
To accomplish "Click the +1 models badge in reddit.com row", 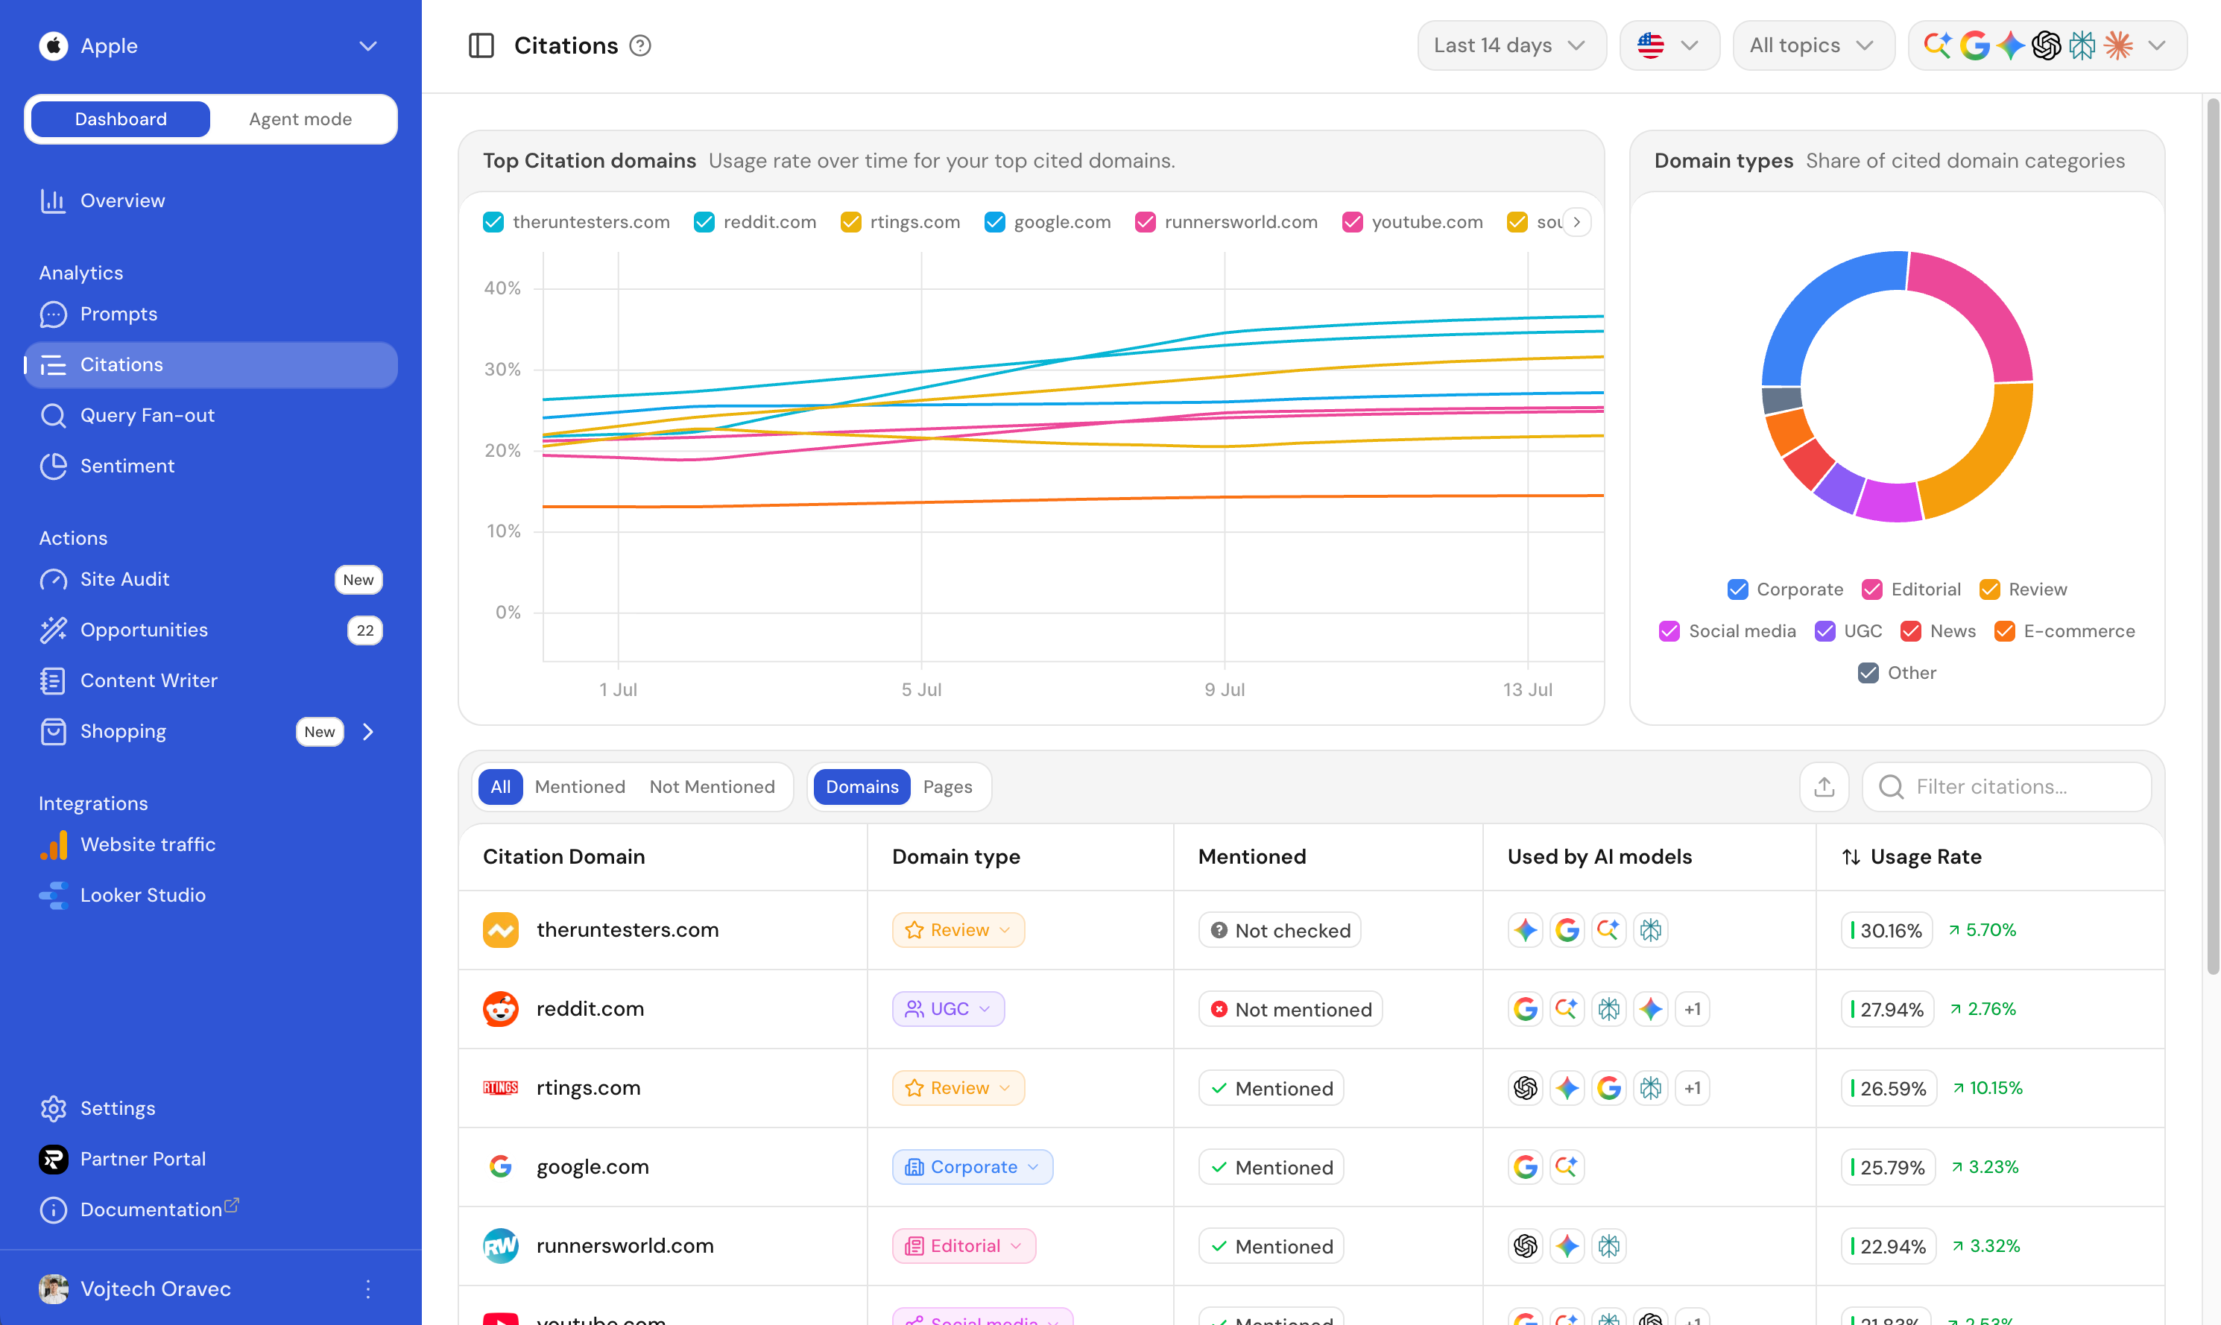I will click(x=1693, y=1009).
